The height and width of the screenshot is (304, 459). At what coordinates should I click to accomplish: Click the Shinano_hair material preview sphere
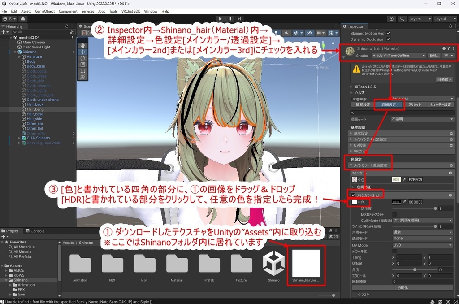tap(350, 50)
